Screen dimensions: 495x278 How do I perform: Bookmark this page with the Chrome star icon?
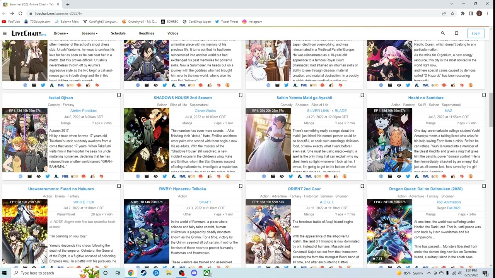click(x=452, y=14)
